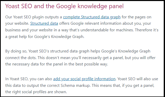
Task: Click the phrase "connect the dots."
Action: [21, 58]
